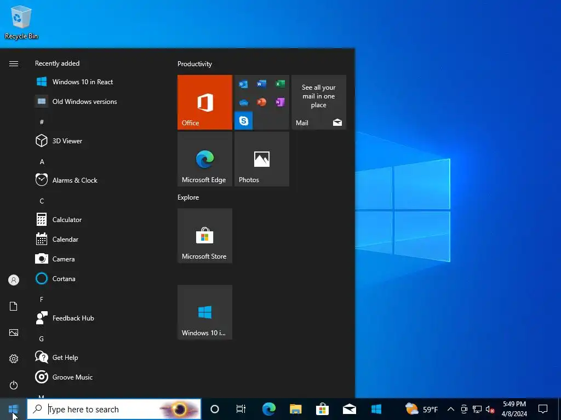Open PowerPoint icon in Office group tile
Viewport: 561px width, 420px height.
pyautogui.click(x=261, y=102)
